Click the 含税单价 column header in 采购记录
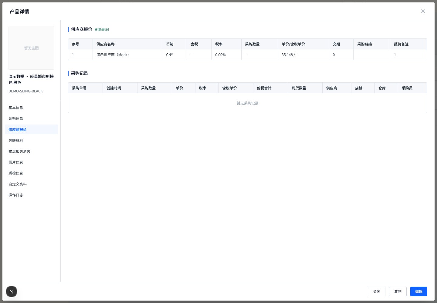Viewport: 437px width, 303px height. click(x=236, y=88)
